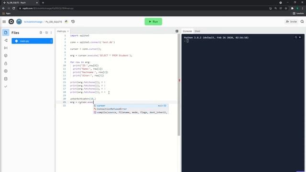This screenshot has height=172, width=306.
Task: Open the Chrome profile avatar
Action: [x=297, y=9]
